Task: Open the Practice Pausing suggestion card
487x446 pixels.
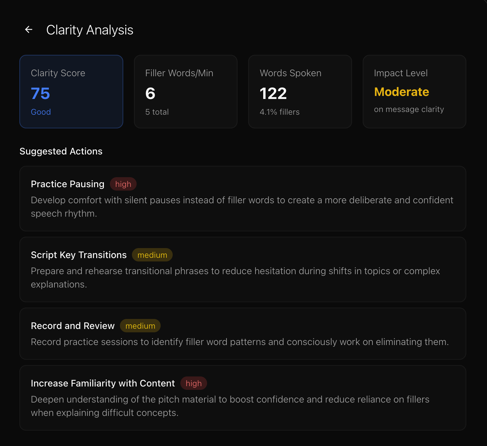Action: [x=243, y=199]
